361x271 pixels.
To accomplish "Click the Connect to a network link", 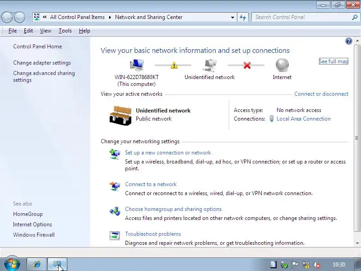I will pyautogui.click(x=151, y=184).
